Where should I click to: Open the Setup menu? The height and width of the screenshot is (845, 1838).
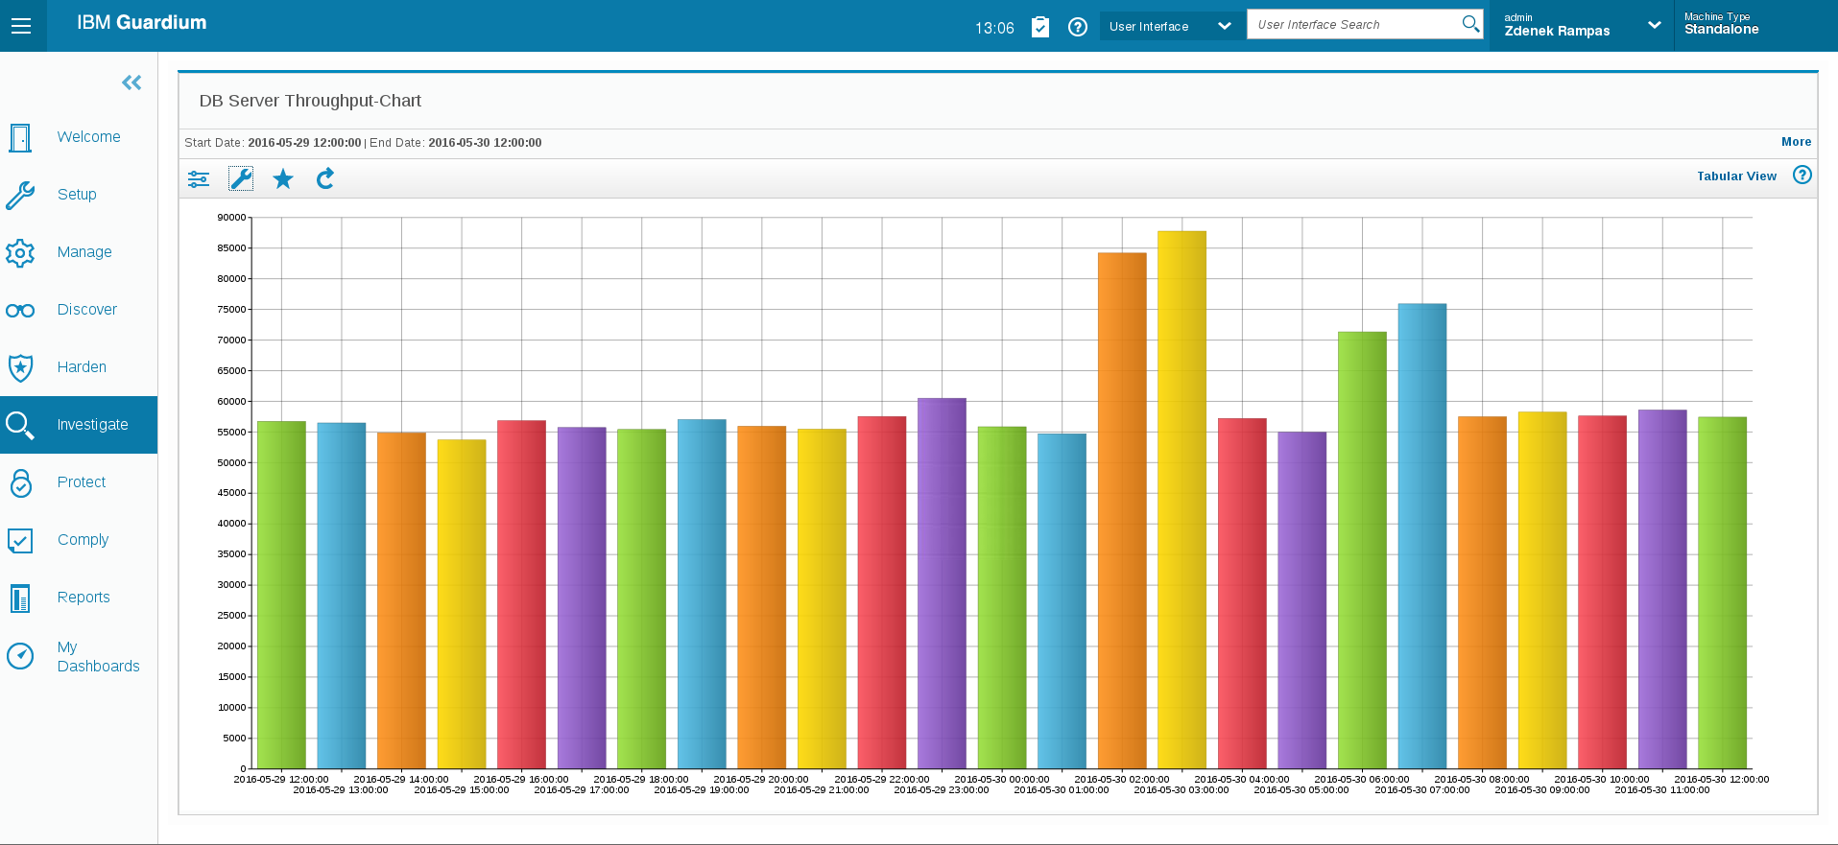pos(77,195)
